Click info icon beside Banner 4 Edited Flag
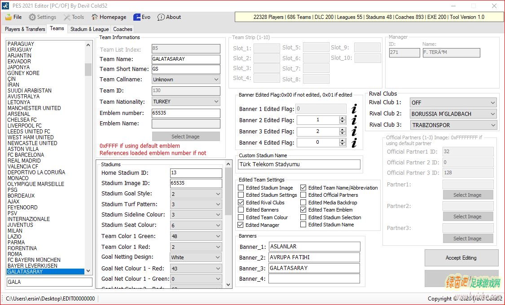Screen dimensions: 505x305 354,142
